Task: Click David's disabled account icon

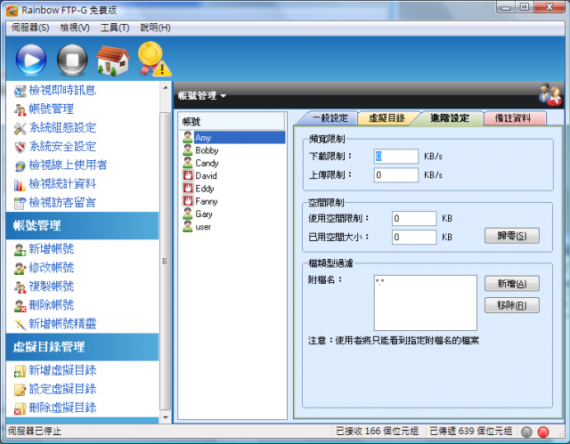Action: [x=188, y=175]
